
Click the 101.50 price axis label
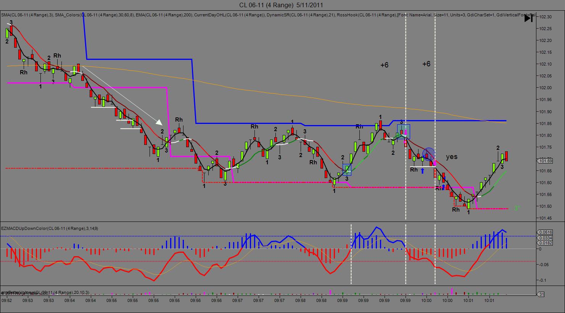point(546,206)
